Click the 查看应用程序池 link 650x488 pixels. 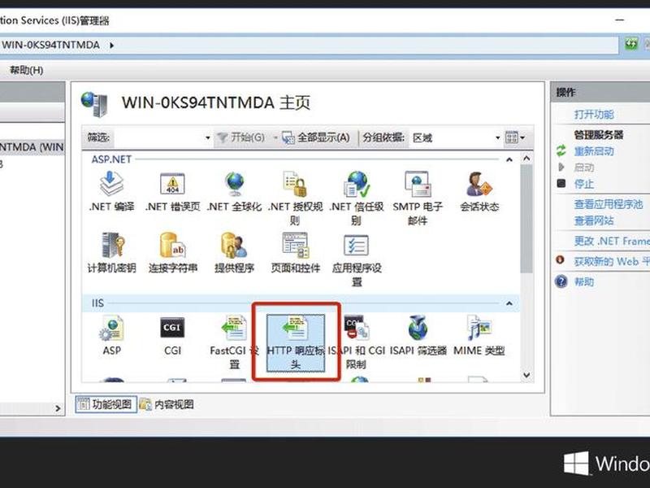pos(608,204)
